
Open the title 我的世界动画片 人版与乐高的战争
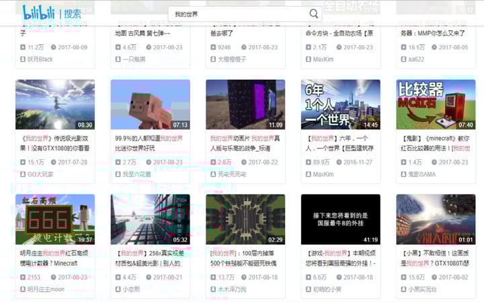[x=245, y=144]
